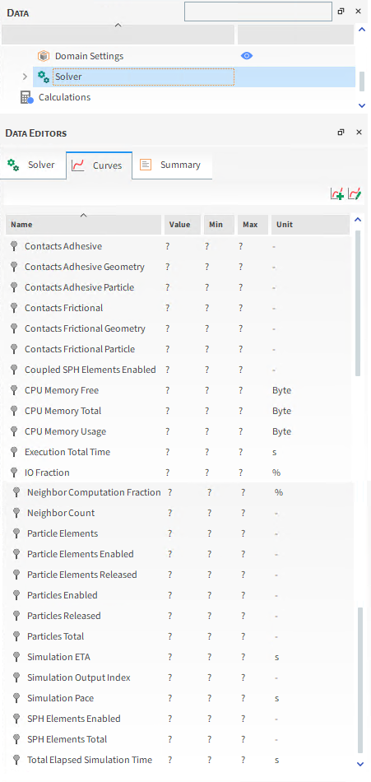Click pin icon of Execution Total Time
Screen dimensions: 371x782
point(15,452)
